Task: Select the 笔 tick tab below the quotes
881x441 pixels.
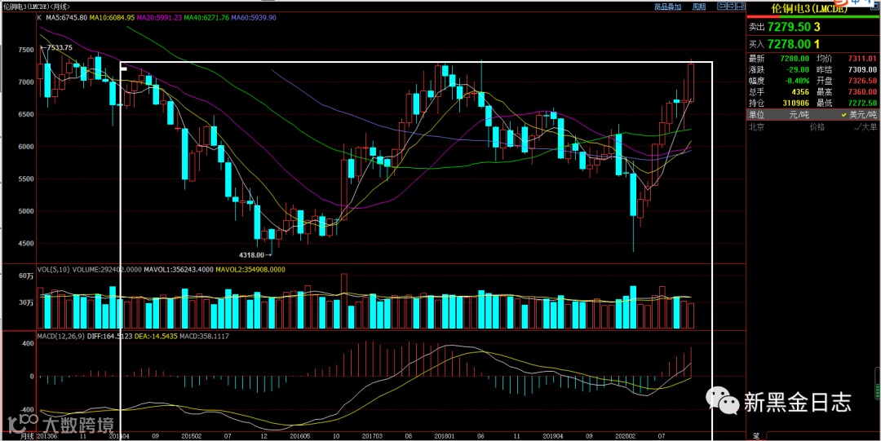Action: 756,435
